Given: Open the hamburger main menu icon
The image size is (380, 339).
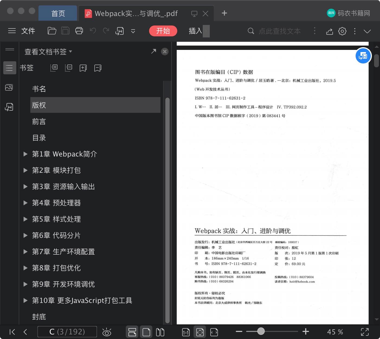Looking at the screenshot, I should (x=12, y=31).
